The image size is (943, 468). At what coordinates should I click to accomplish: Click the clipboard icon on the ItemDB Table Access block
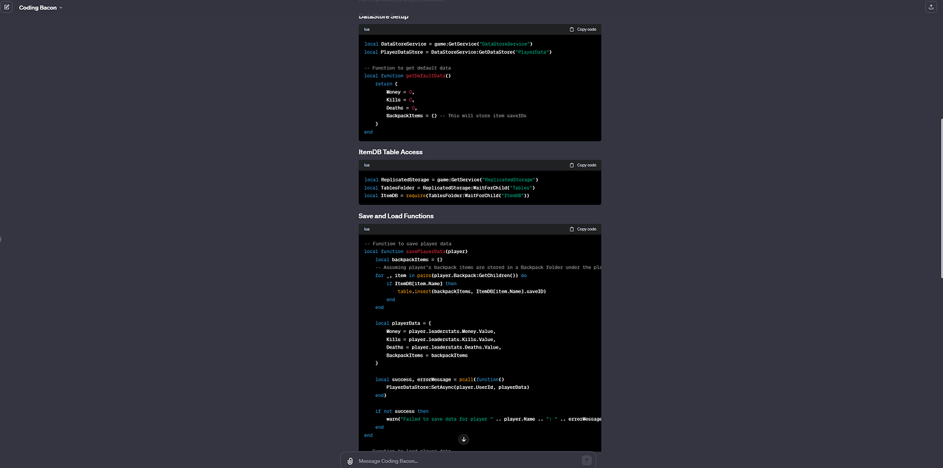point(571,165)
